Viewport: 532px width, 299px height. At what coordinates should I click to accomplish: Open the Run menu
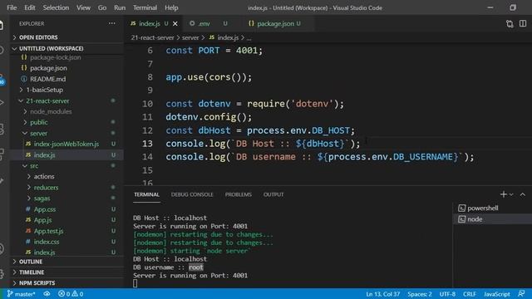pos(120,7)
